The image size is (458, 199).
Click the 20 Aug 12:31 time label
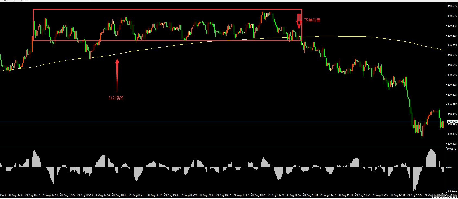(x=397, y=195)
